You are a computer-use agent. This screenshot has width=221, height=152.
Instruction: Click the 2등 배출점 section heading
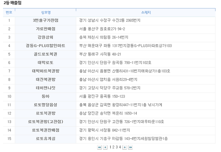[12, 3]
